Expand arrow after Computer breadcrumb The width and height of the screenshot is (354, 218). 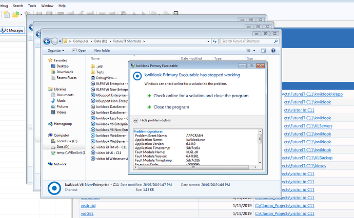click(91, 41)
